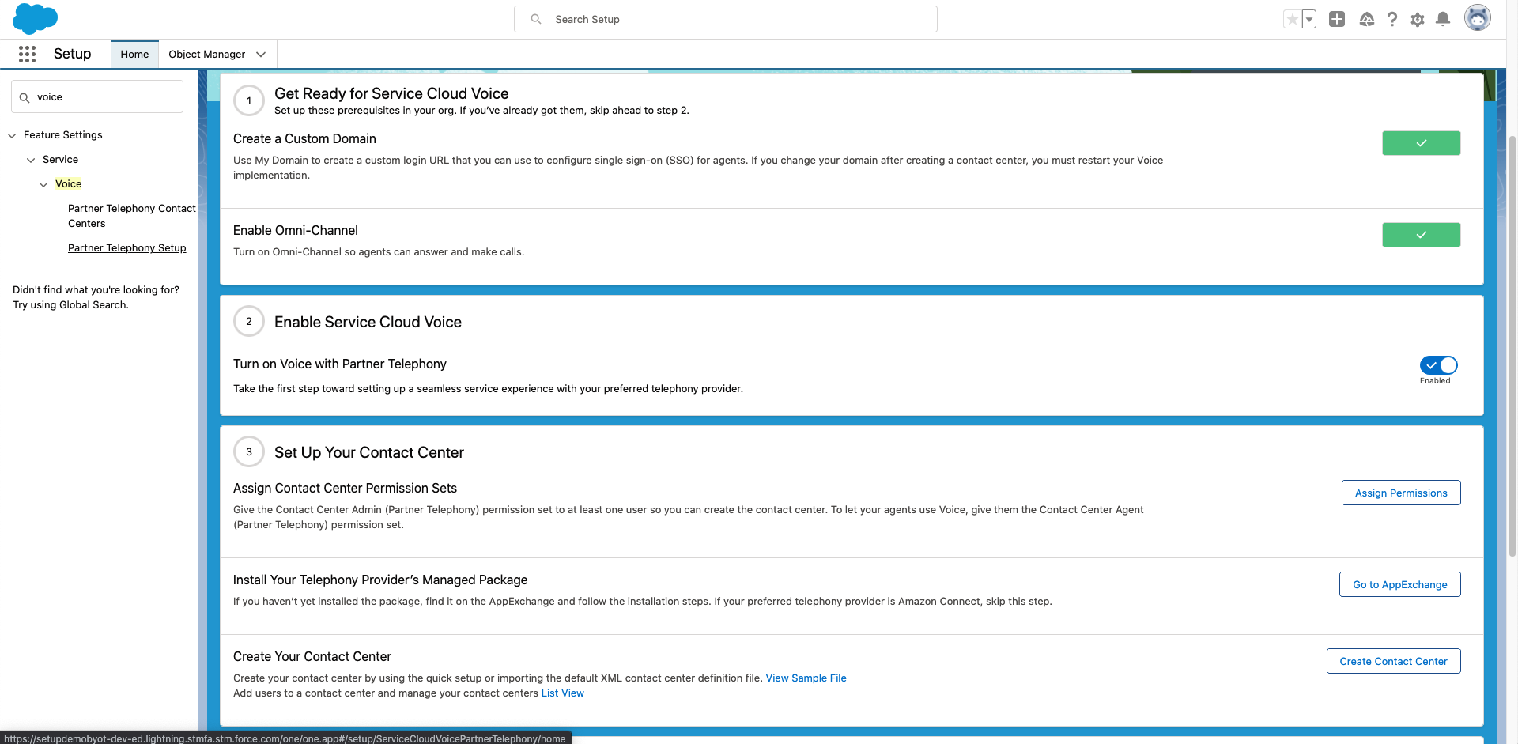1518x744 pixels.
Task: Open the Setup gear icon
Action: (1418, 19)
